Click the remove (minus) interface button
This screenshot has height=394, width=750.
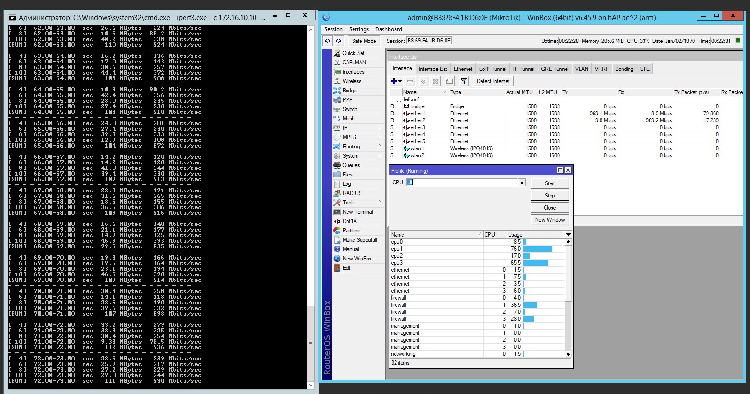pos(410,81)
